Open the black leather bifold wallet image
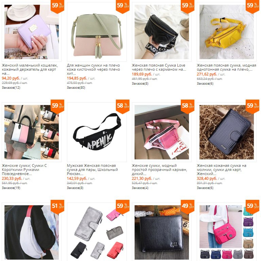Image resolution: width=261 pixels, height=261 pixels. (162, 232)
